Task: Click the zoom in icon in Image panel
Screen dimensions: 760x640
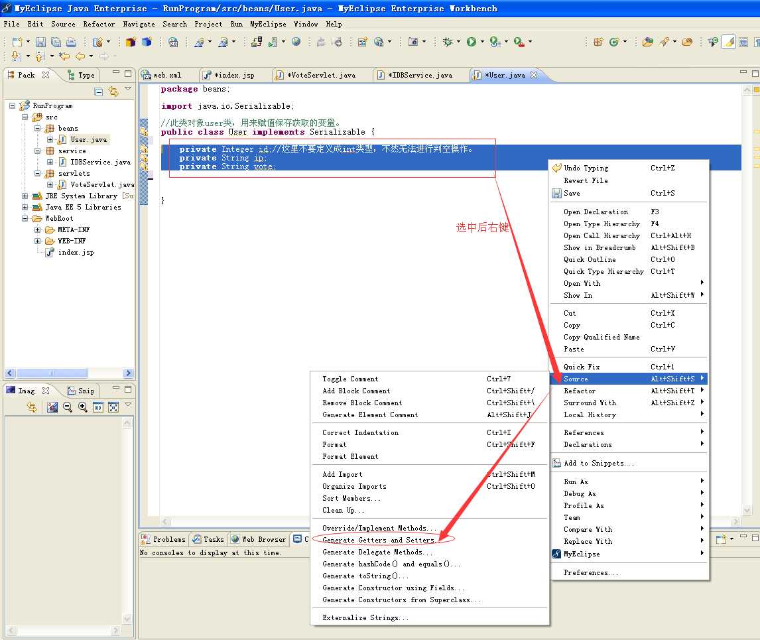Action: point(83,407)
